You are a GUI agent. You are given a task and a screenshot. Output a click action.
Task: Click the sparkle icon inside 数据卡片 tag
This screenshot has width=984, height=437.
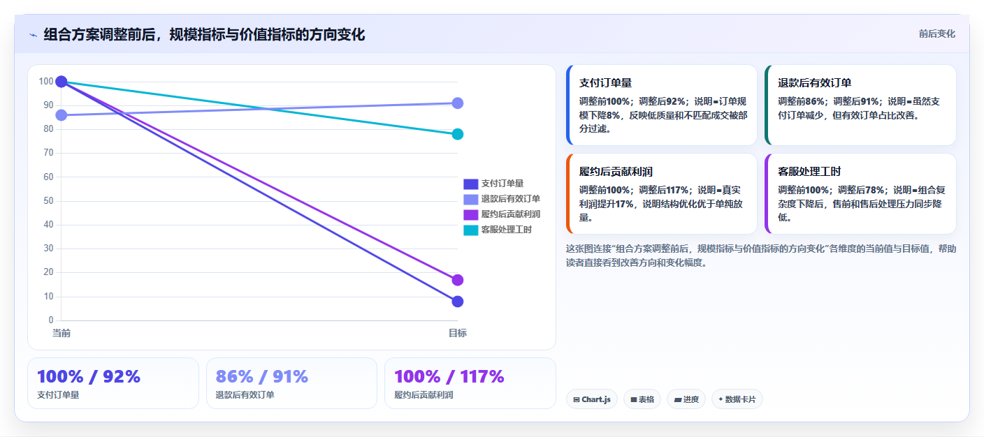[x=721, y=399]
